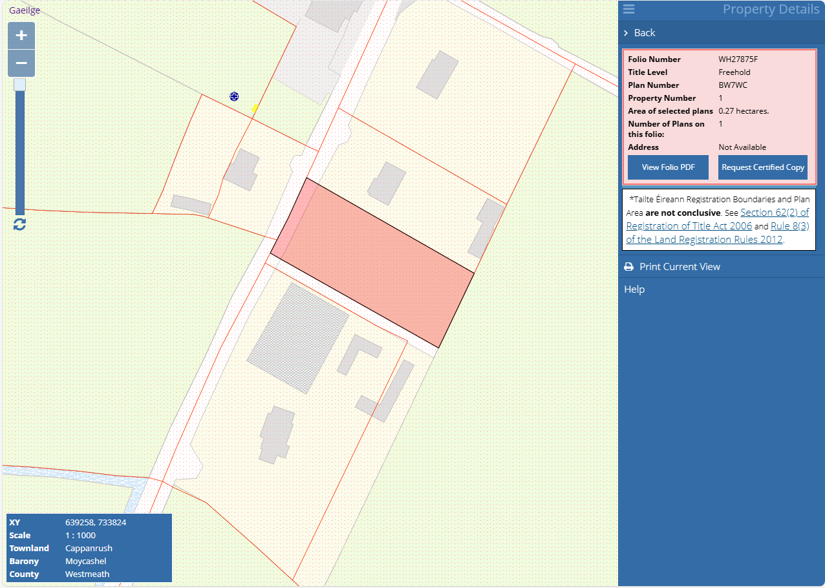825x588 pixels.
Task: Click the zoom level slider handle
Action: [20, 85]
